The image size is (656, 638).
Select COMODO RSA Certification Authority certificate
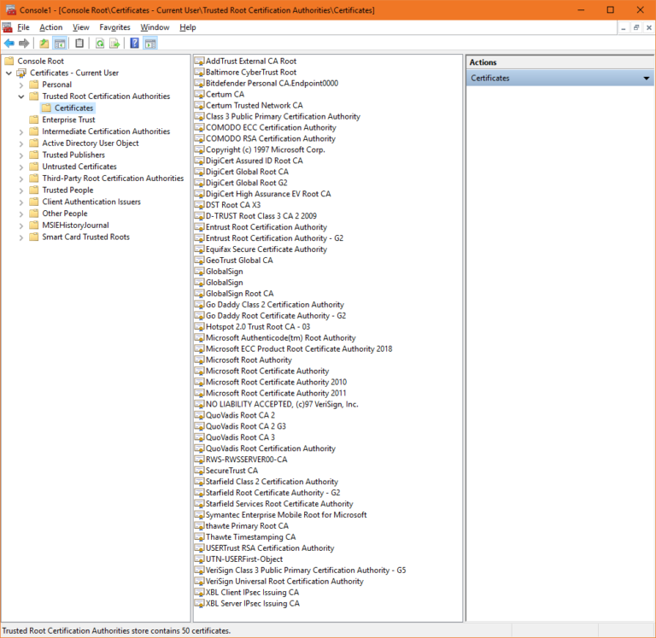[271, 138]
